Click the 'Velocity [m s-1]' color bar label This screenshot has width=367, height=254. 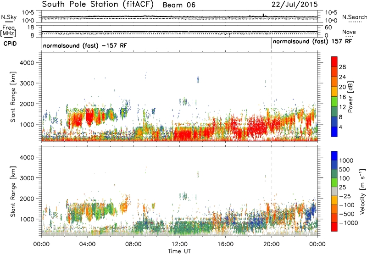tap(363, 191)
